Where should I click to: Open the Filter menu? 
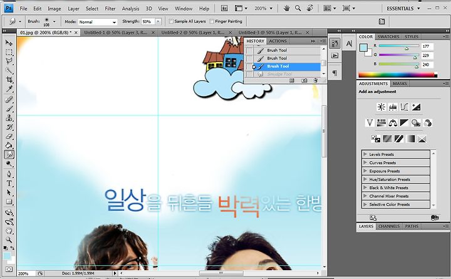(110, 9)
